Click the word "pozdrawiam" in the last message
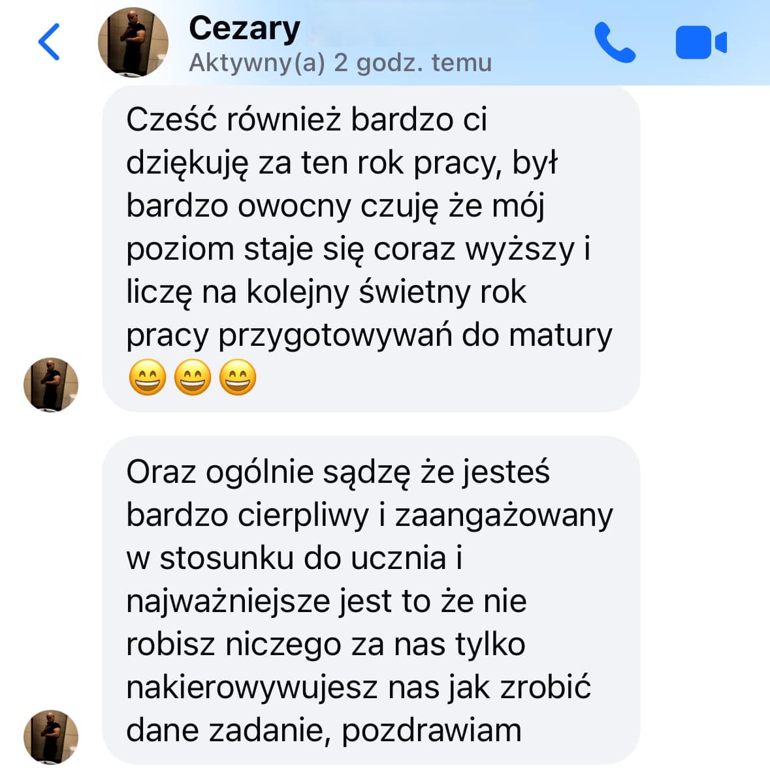 (432, 731)
